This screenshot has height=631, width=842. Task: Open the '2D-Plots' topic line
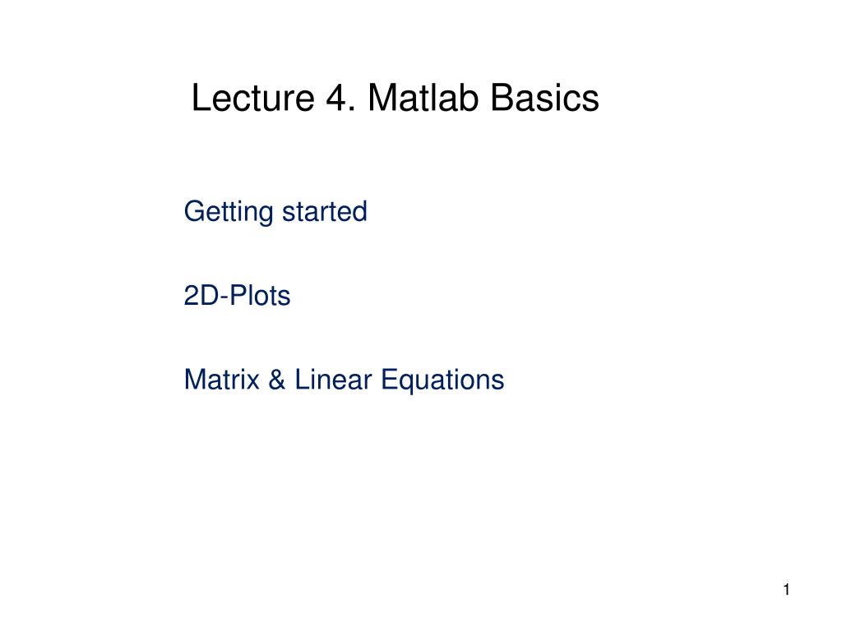tap(237, 296)
